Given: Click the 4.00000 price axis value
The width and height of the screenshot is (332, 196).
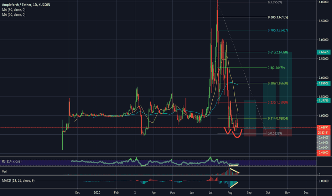Looking at the screenshot, I should click(x=323, y=2).
